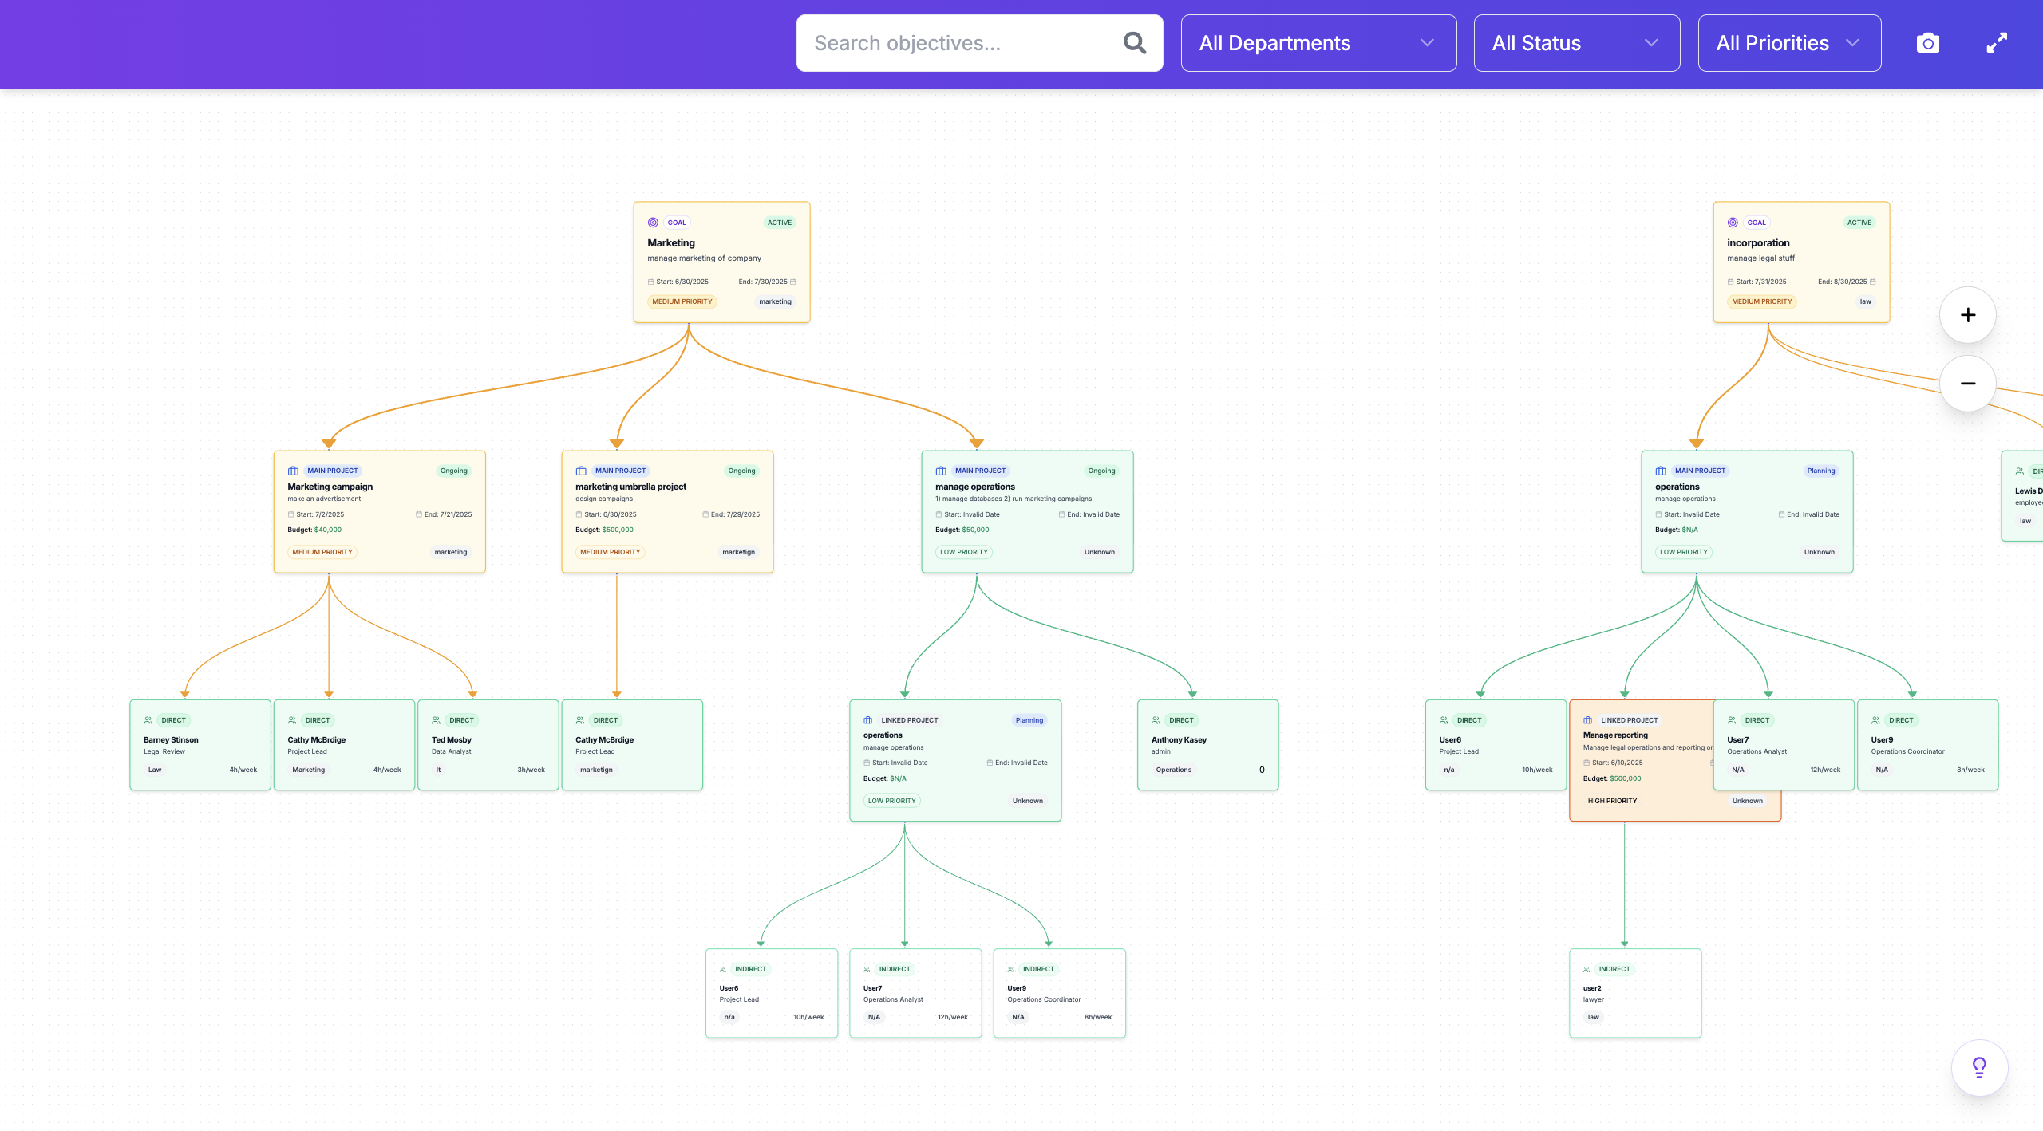Open the All Departments dropdown

point(1318,43)
